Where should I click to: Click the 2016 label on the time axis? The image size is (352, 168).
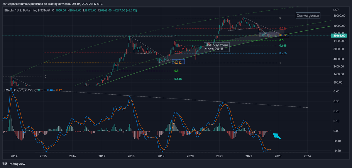[72, 156]
